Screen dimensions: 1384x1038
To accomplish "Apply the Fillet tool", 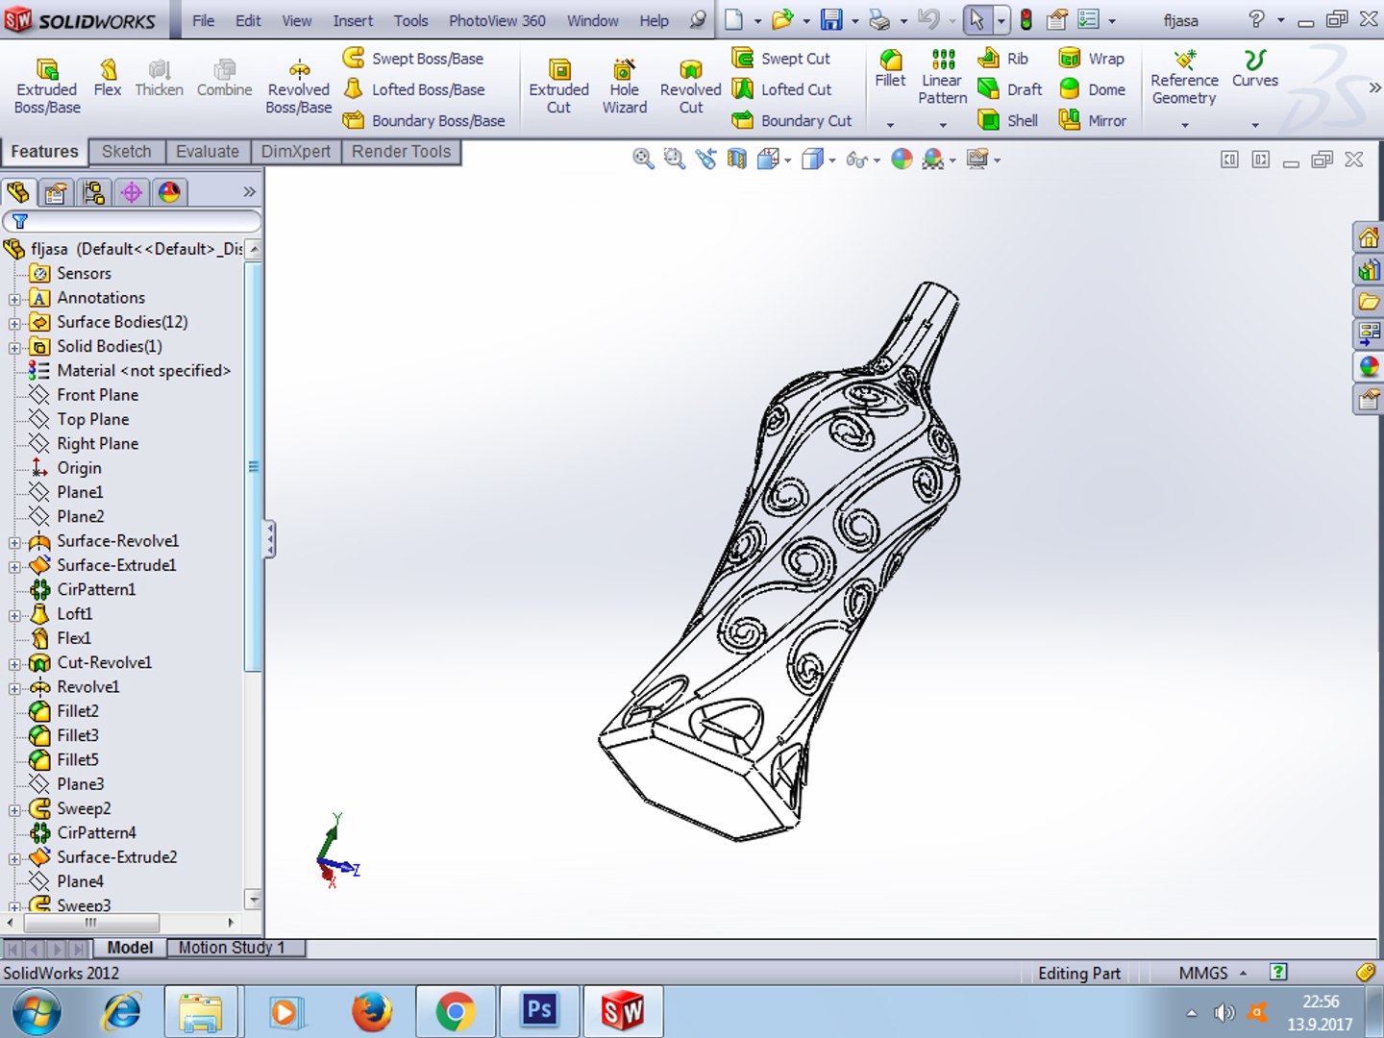I will [x=890, y=69].
